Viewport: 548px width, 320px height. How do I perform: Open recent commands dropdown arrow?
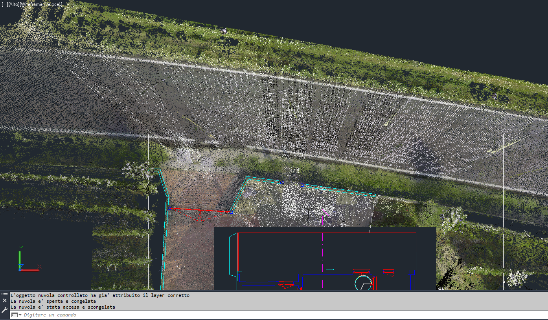pos(20,315)
